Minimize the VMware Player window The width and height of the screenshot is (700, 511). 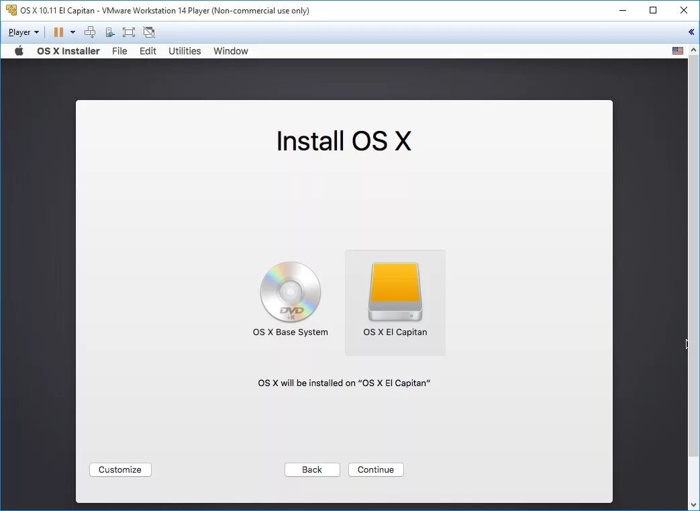tap(623, 10)
